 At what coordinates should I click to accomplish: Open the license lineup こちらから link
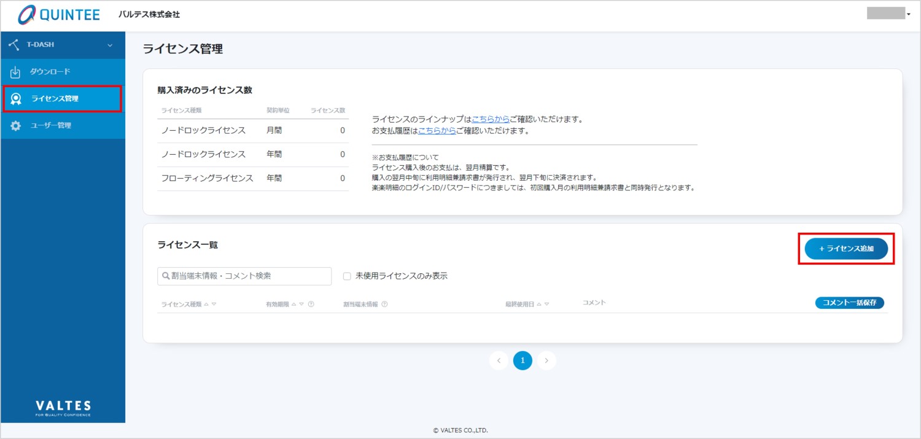point(491,119)
